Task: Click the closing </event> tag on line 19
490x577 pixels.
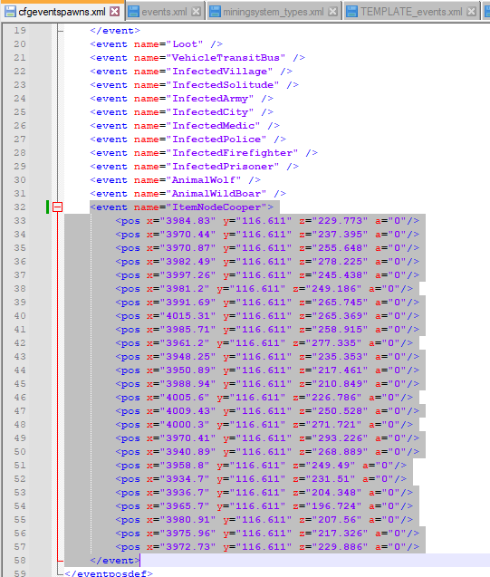Action: [115, 31]
